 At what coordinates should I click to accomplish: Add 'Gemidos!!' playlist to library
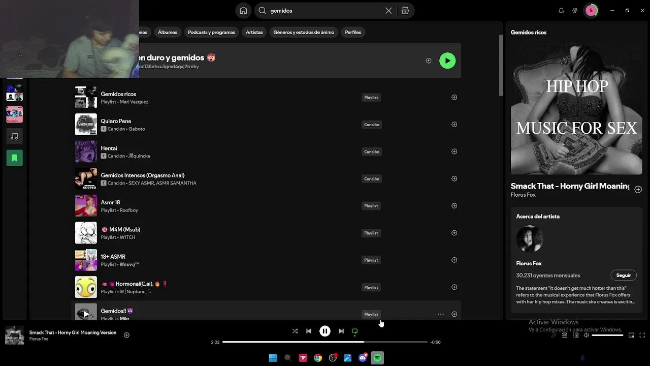[x=454, y=314]
